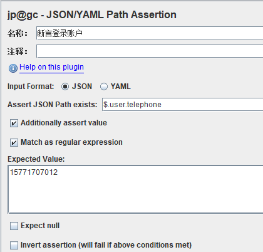Click the 'Input Format:' label

pyautogui.click(x=31, y=87)
